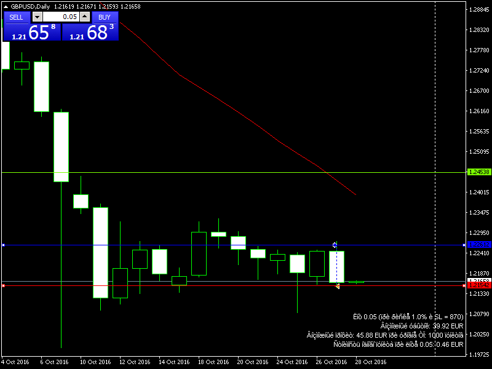This screenshot has height=369, width=492.
Task: Click the 1.20790 price scale label
Action: 479,314
